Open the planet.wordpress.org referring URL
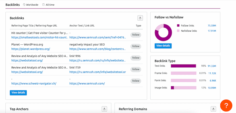This screenshot has width=236, height=113. pyautogui.click(x=31, y=49)
